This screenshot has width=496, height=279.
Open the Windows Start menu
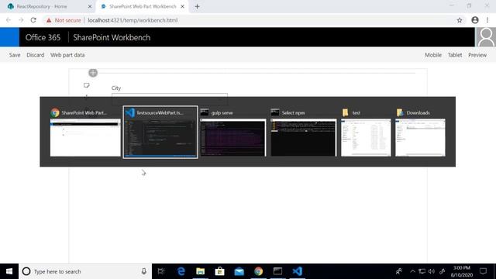pos(9,271)
